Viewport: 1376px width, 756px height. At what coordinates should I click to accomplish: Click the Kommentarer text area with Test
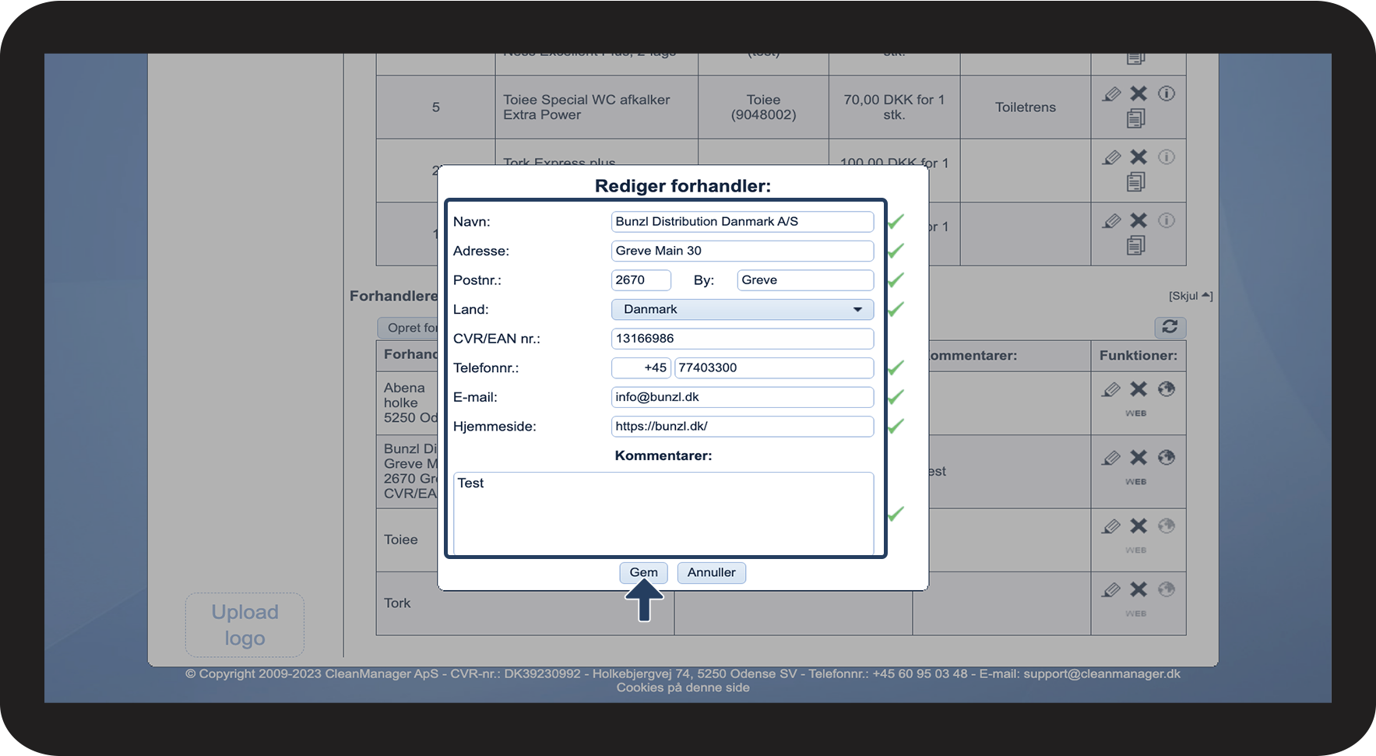[663, 513]
